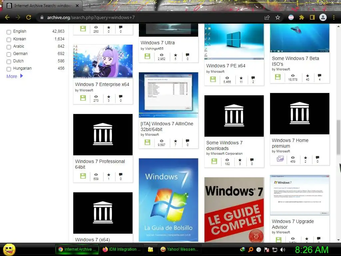The width and height of the screenshot is (341, 256).
Task: Open Windows 7 Home premium title link
Action: pos(290,143)
